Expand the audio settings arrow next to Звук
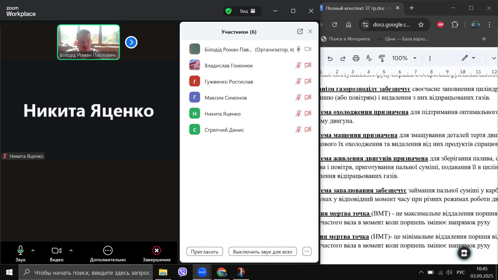 point(33,250)
